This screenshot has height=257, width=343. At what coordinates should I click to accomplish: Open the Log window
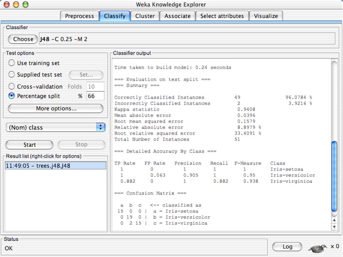pos(287,247)
